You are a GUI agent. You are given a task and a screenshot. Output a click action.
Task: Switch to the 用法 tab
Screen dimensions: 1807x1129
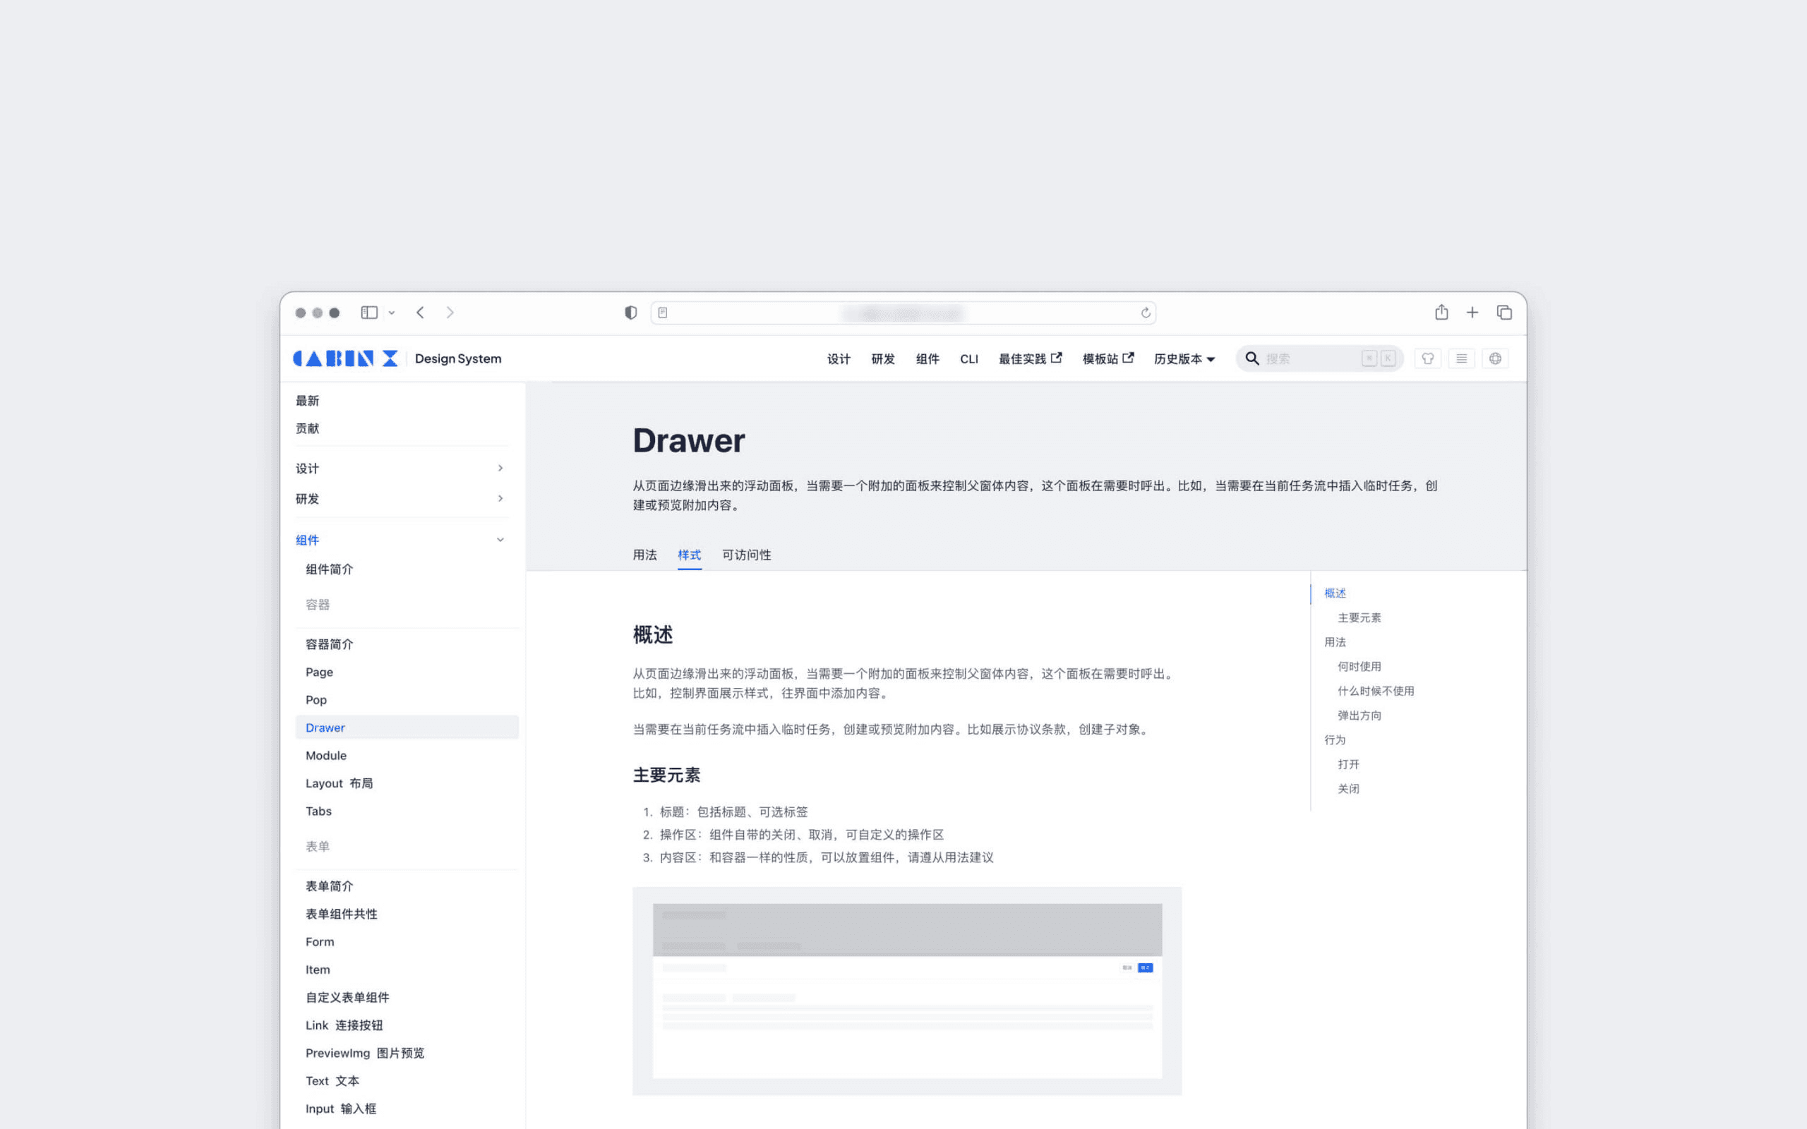pos(644,555)
